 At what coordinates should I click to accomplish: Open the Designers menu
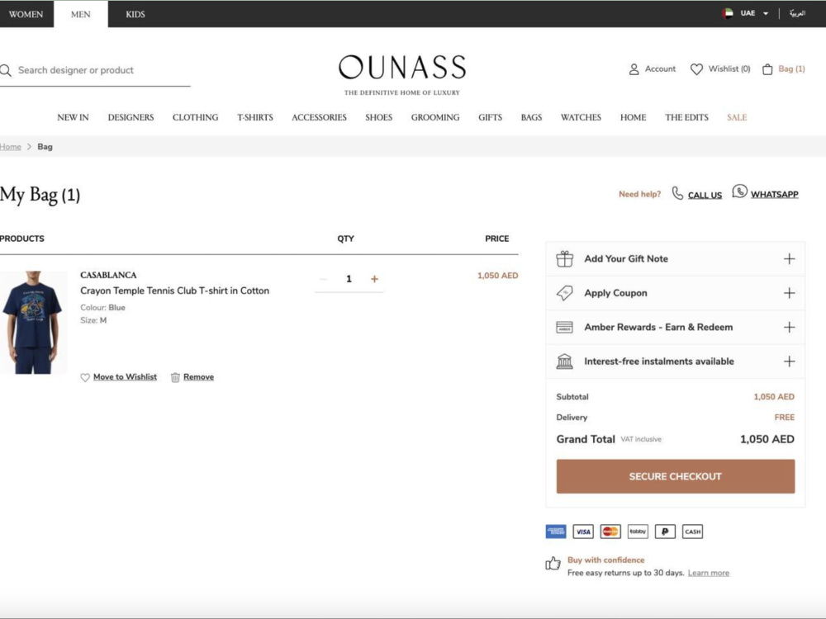point(131,117)
